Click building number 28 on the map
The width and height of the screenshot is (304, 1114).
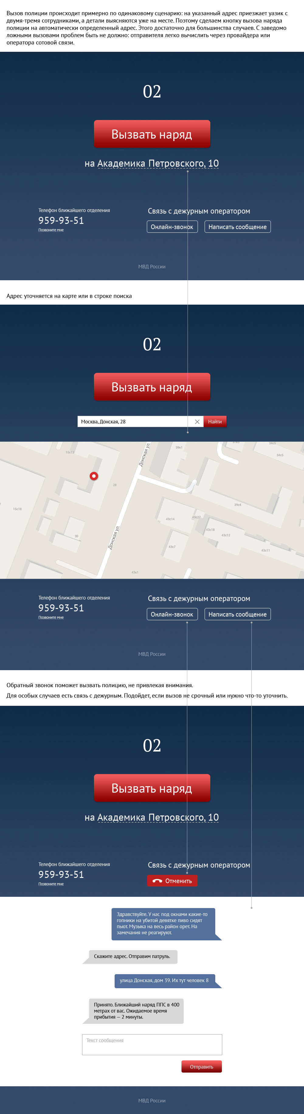[115, 485]
